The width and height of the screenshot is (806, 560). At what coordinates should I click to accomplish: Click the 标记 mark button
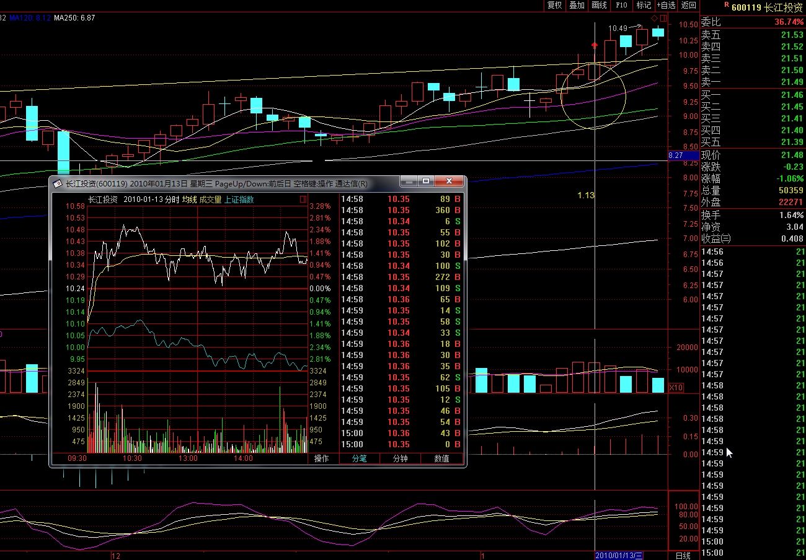pos(644,6)
